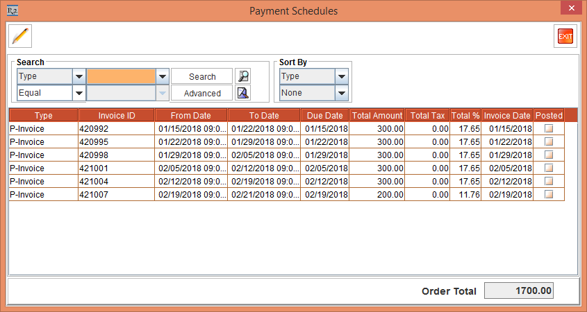Click the magnifying glass search icon

tap(242, 76)
